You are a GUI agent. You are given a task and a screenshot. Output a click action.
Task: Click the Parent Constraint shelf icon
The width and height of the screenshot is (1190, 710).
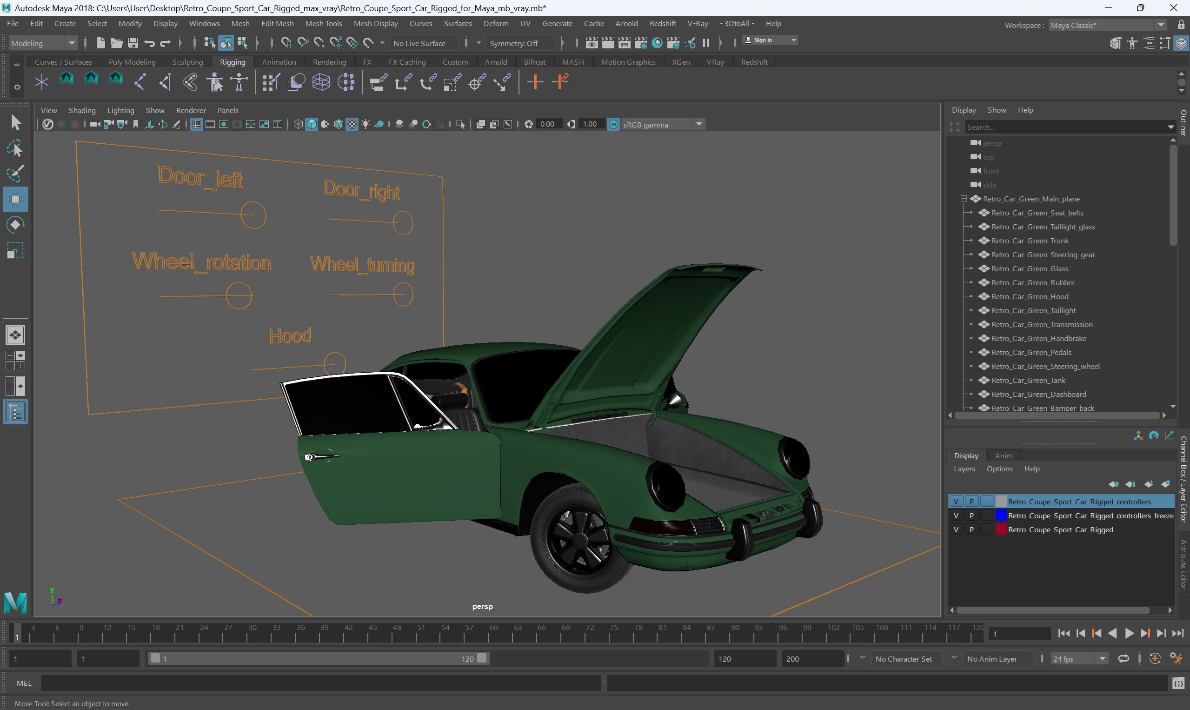(378, 82)
